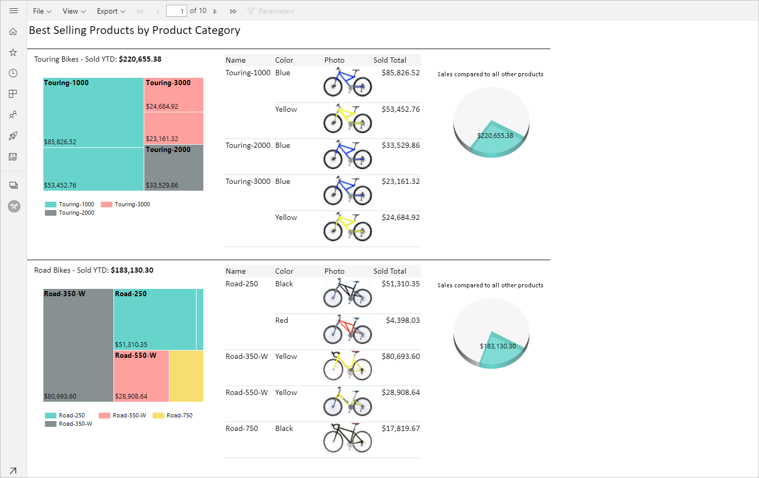This screenshot has width=759, height=478.
Task: Go to the Home page icon
Action: tap(14, 31)
